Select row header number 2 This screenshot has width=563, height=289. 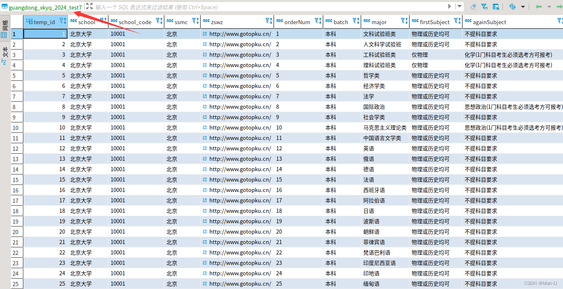tap(17, 44)
